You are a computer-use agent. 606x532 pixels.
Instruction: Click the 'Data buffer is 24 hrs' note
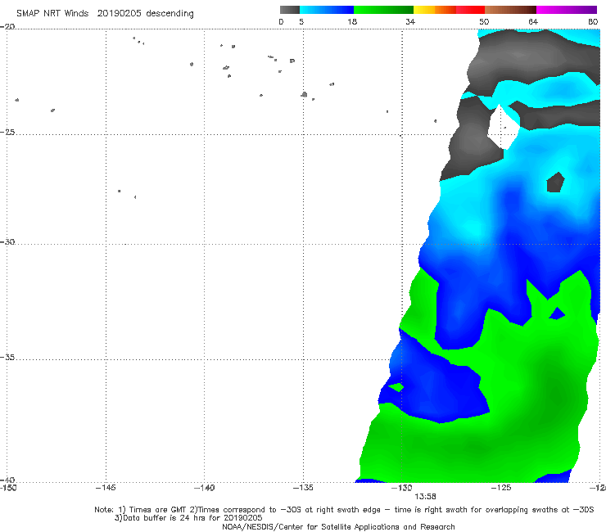188,518
